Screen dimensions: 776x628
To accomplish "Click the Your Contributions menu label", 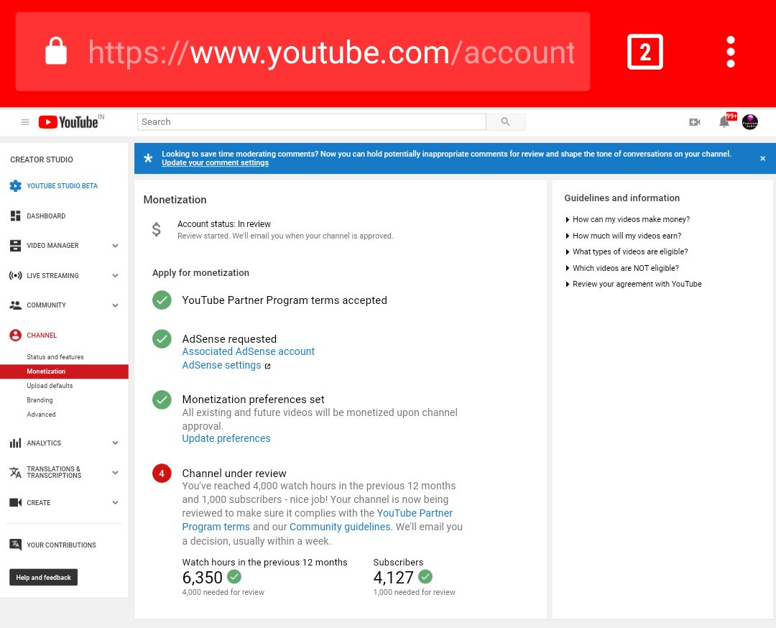I will click(x=61, y=545).
